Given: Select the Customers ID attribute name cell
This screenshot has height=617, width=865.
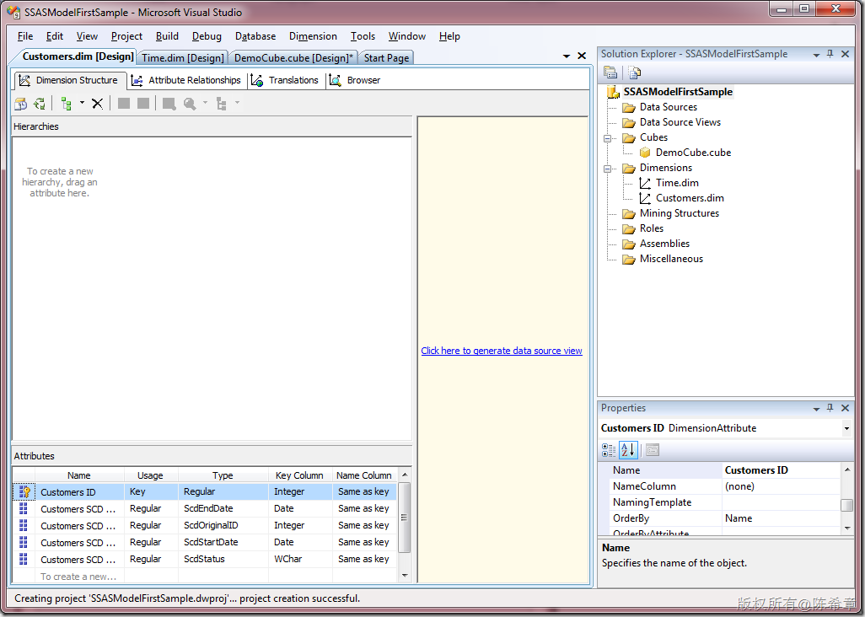Looking at the screenshot, I should (79, 492).
